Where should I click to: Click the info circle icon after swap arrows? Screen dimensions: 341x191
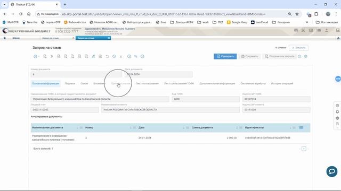tap(142, 56)
